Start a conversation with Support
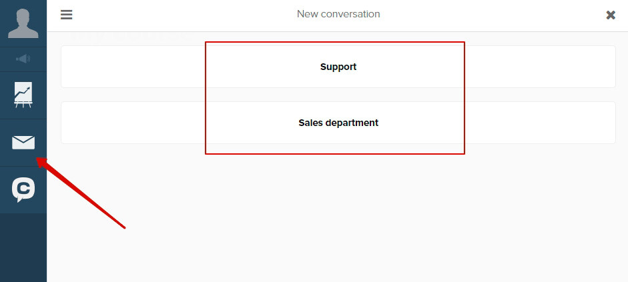The width and height of the screenshot is (628, 282). (x=338, y=67)
